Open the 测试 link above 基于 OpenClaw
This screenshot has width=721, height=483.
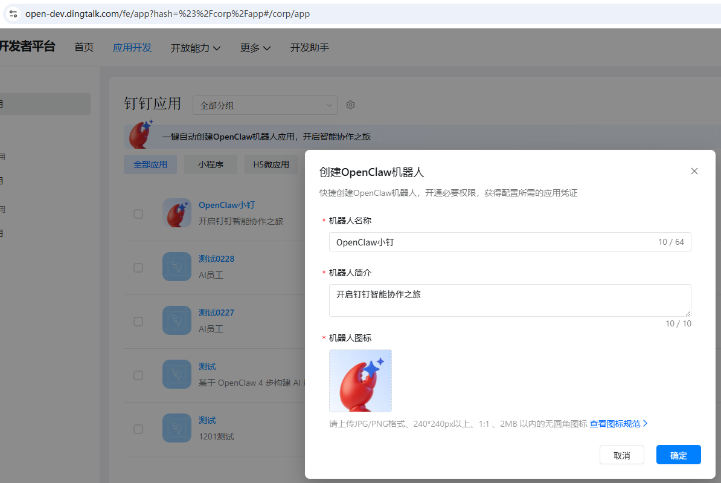[207, 366]
